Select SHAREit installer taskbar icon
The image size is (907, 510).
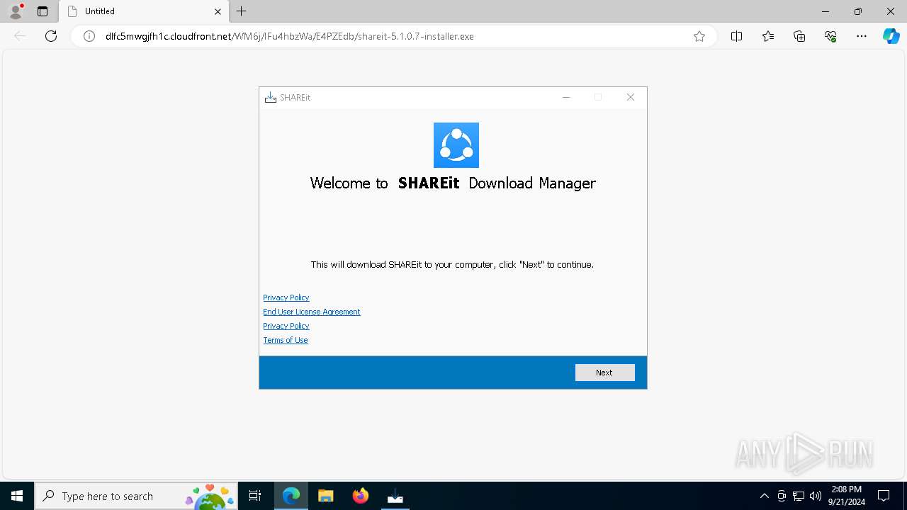point(395,496)
